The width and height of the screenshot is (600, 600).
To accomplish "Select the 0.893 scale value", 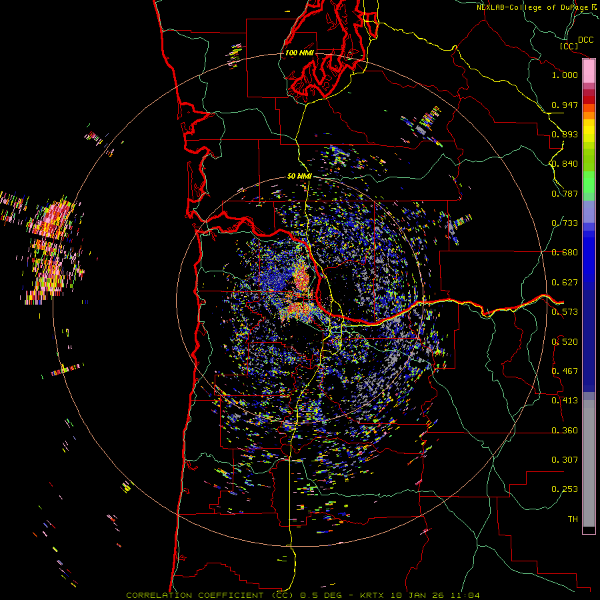I will point(565,134).
